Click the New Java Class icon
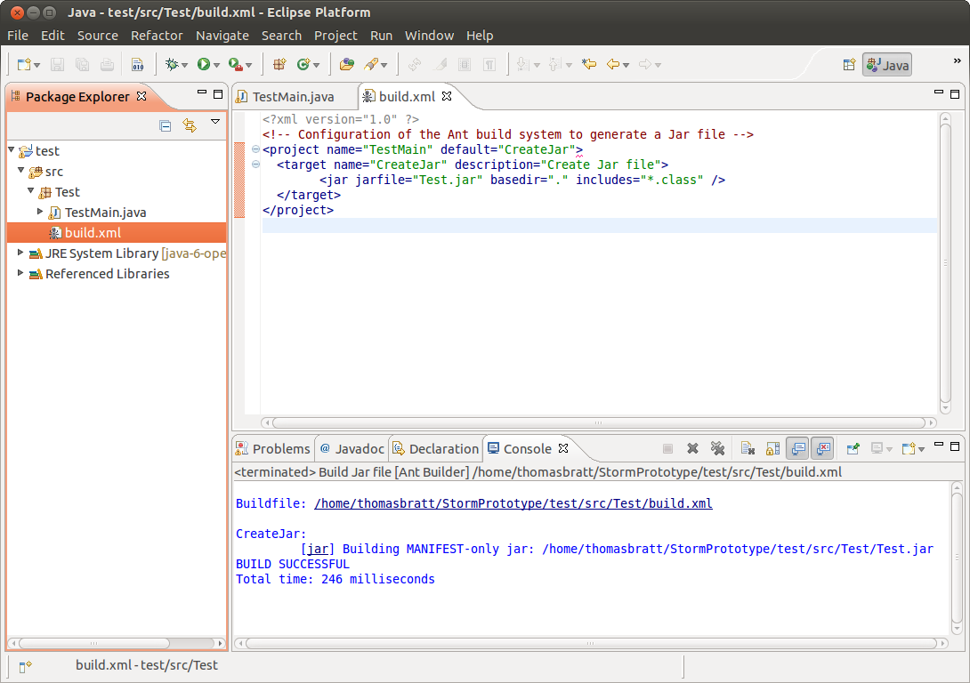The image size is (970, 683). [x=303, y=64]
